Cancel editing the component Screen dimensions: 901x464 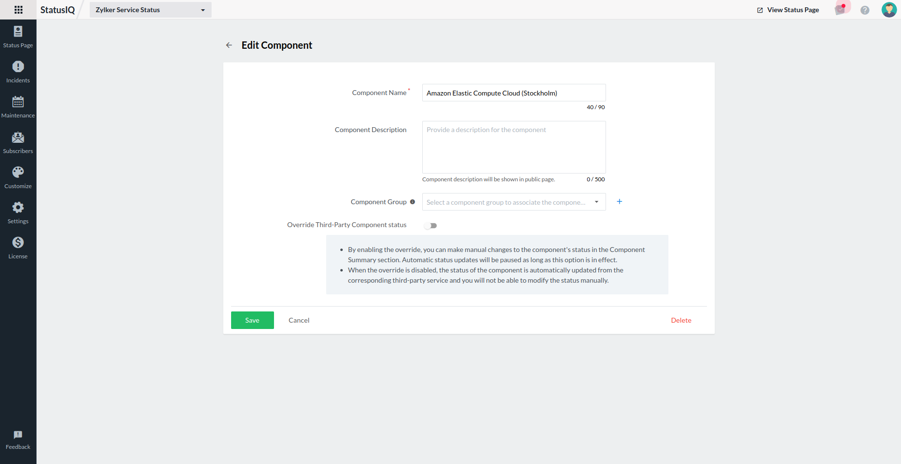point(298,320)
